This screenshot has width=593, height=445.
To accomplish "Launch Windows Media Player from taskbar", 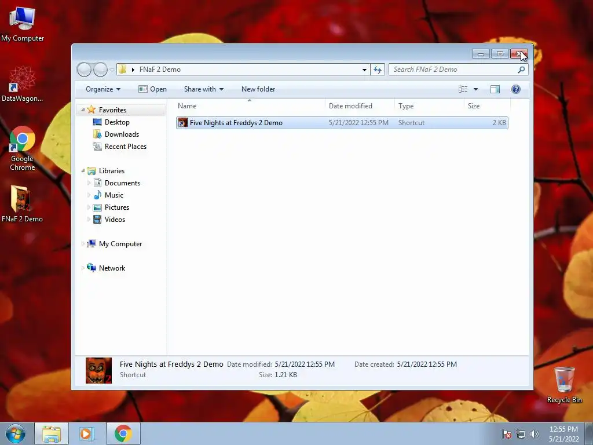I will pos(87,433).
